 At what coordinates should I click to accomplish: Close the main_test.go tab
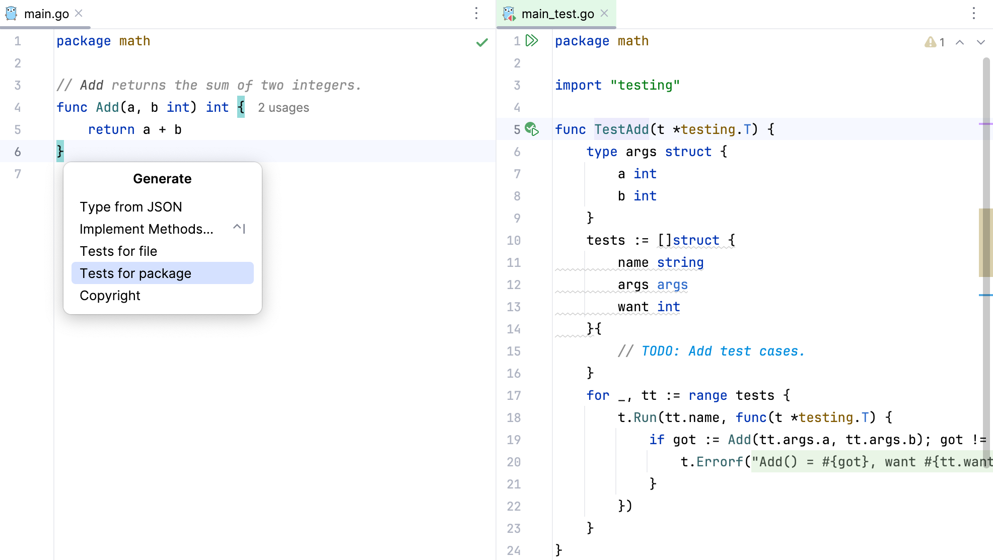(604, 14)
